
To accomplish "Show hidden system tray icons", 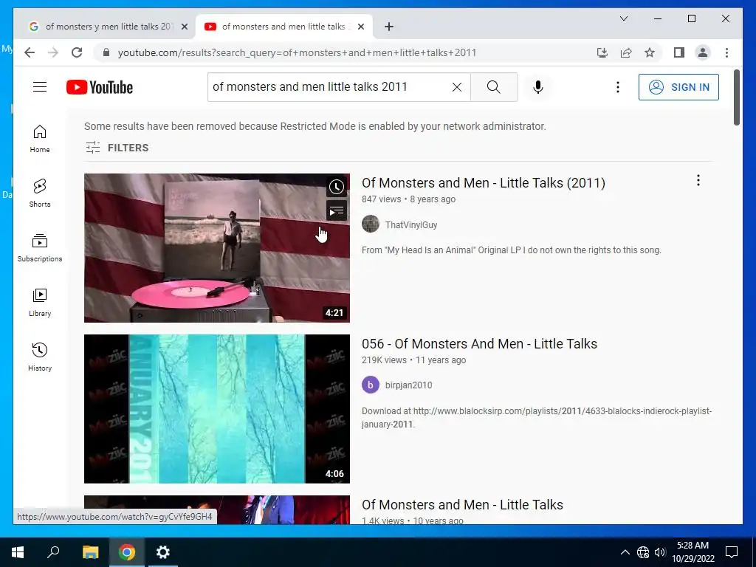I will 625,552.
